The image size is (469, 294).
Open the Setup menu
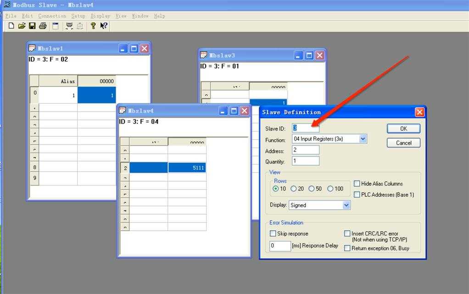click(78, 16)
